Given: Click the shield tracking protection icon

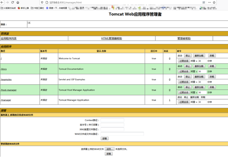Looking at the screenshot, I should 42,2.
